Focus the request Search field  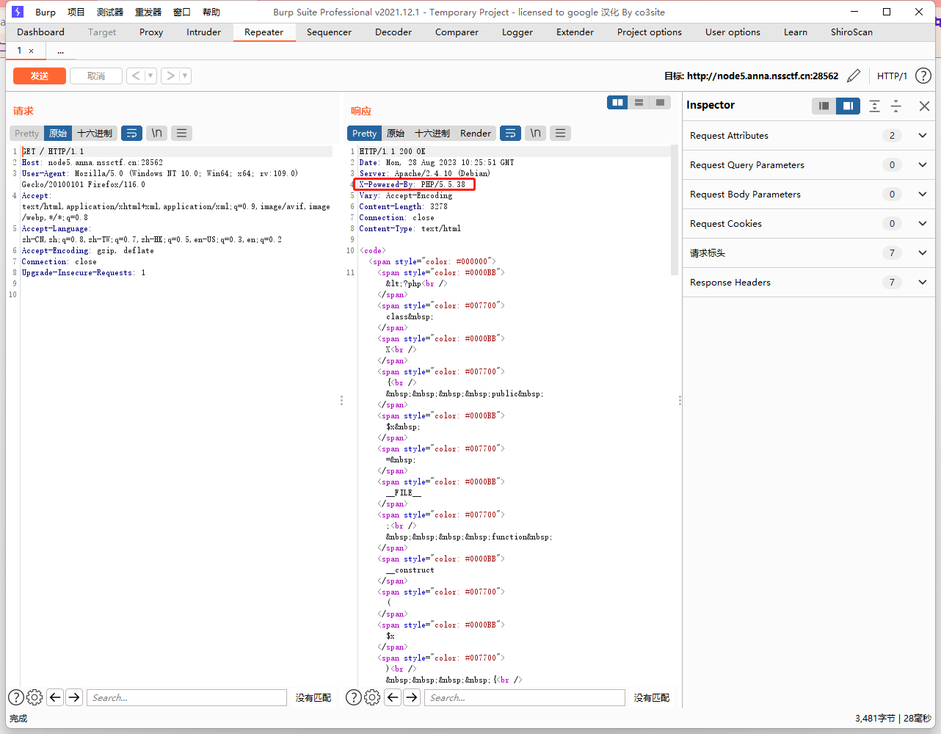tap(186, 697)
